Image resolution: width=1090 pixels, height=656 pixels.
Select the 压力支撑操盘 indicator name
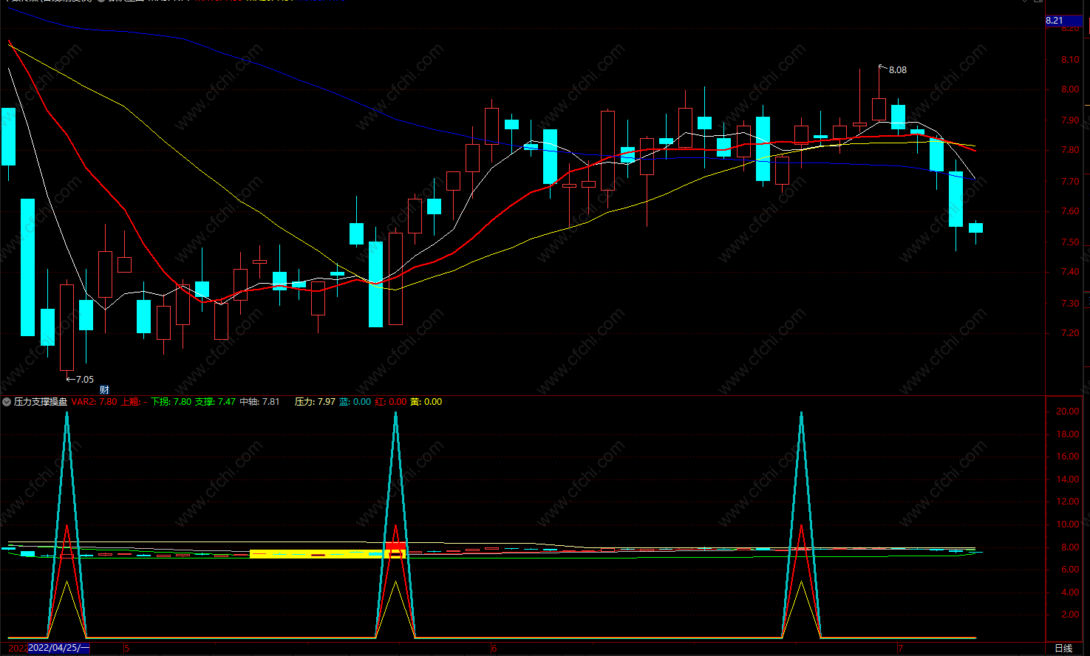[41, 402]
